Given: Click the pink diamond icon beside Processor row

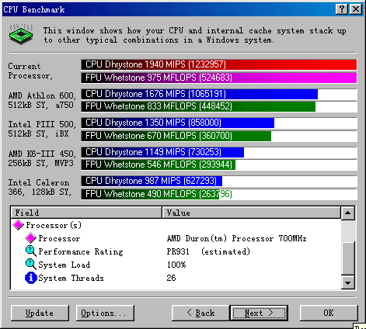Looking at the screenshot, I should point(30,238).
